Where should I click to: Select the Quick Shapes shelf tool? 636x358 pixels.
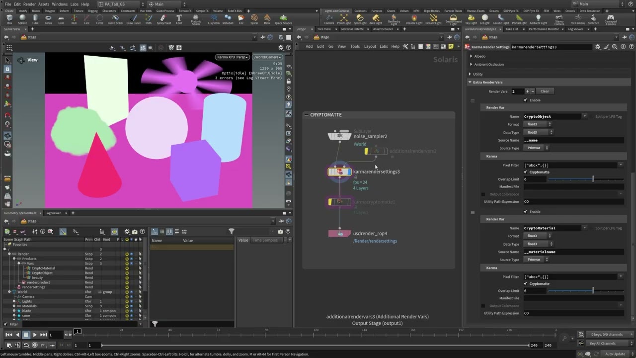[283, 19]
